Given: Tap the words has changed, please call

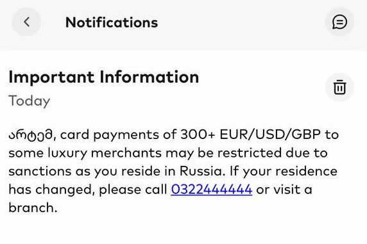Looking at the screenshot, I should coord(88,190).
